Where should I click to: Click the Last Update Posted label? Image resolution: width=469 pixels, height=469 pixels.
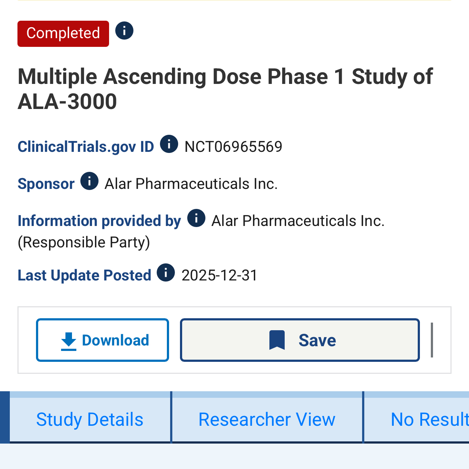(84, 275)
